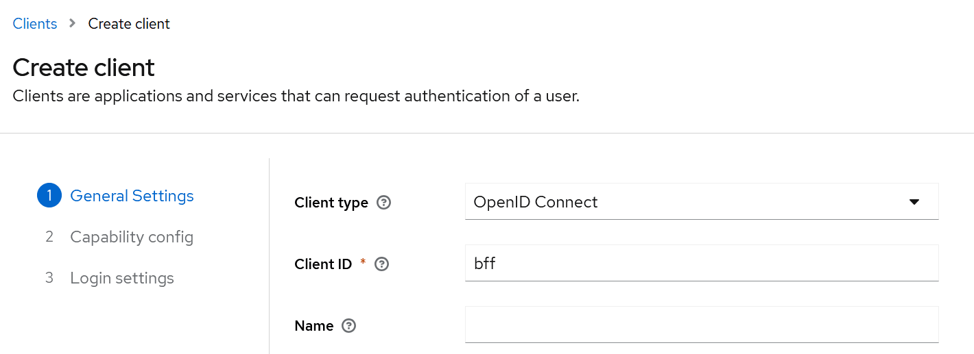
Task: Click the Create client breadcrumb item
Action: [129, 23]
